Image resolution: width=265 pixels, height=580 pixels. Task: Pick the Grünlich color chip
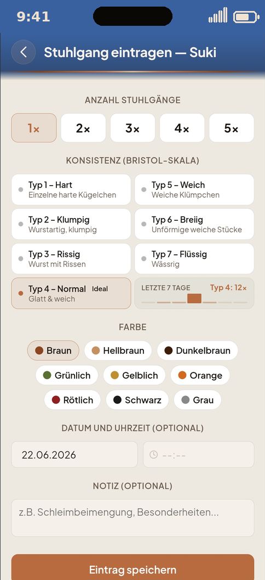[x=67, y=376]
